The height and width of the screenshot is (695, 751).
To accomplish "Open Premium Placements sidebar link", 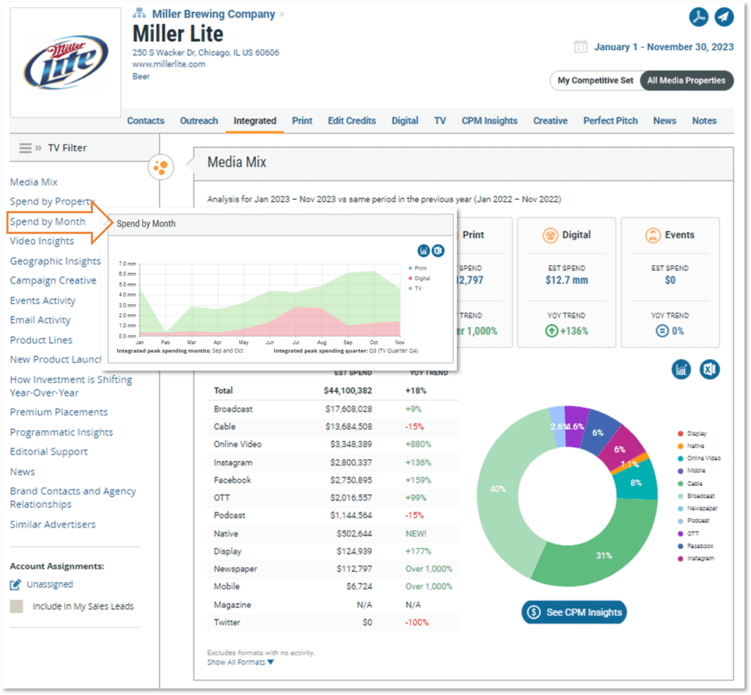I will coord(59,412).
